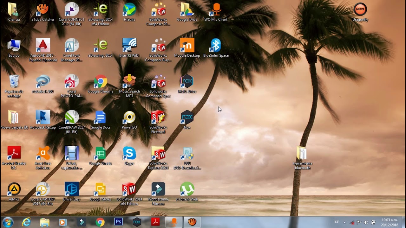Screen dimensions: 406x228
Task: Click the Acrobat Reader taskbar icon
Action: tap(155, 222)
